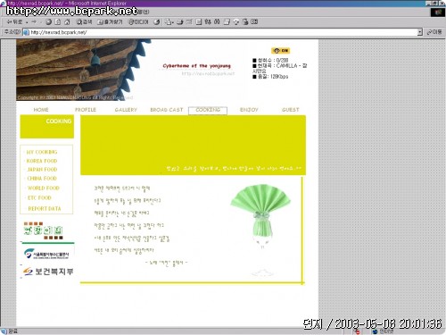Click the Stop loading toolbar icon
This screenshot has width=446, height=335.
48,21
